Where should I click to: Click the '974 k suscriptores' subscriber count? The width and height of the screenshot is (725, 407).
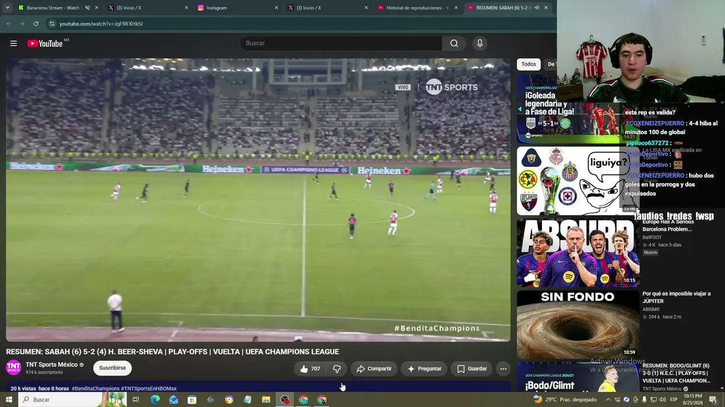(44, 373)
